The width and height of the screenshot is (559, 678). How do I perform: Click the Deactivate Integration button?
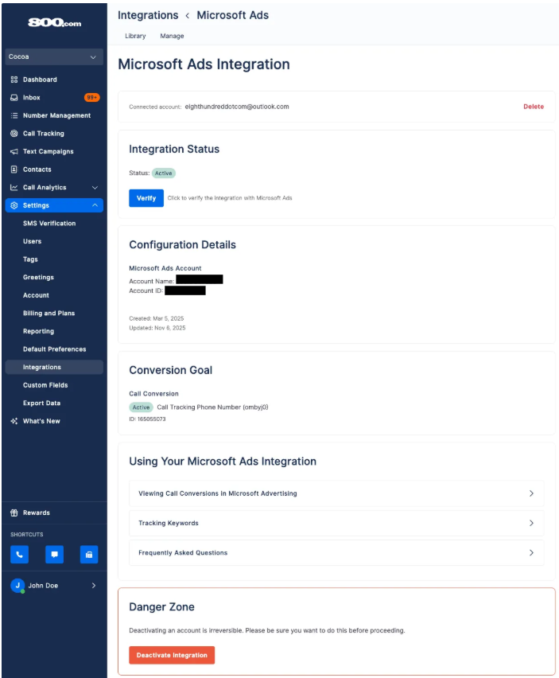(x=172, y=655)
